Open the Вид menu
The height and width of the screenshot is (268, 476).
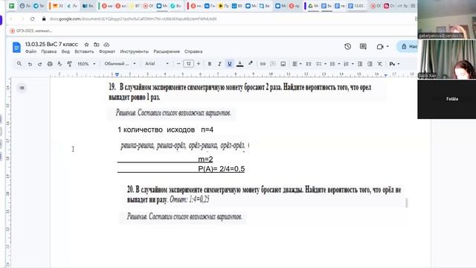(x=65, y=51)
